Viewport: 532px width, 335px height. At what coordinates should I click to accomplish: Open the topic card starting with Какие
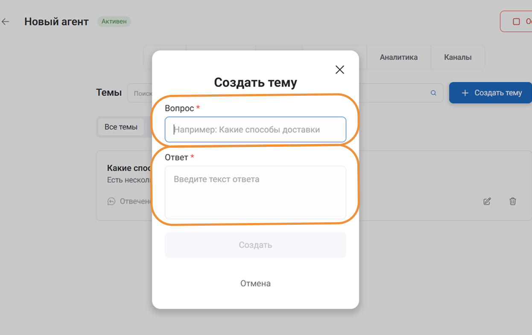coord(128,168)
